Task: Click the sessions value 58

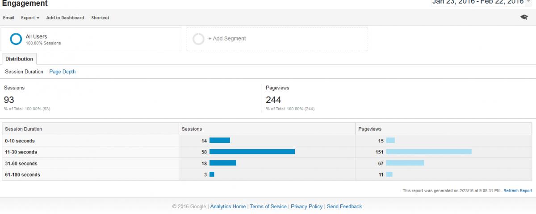Action: coord(204,152)
